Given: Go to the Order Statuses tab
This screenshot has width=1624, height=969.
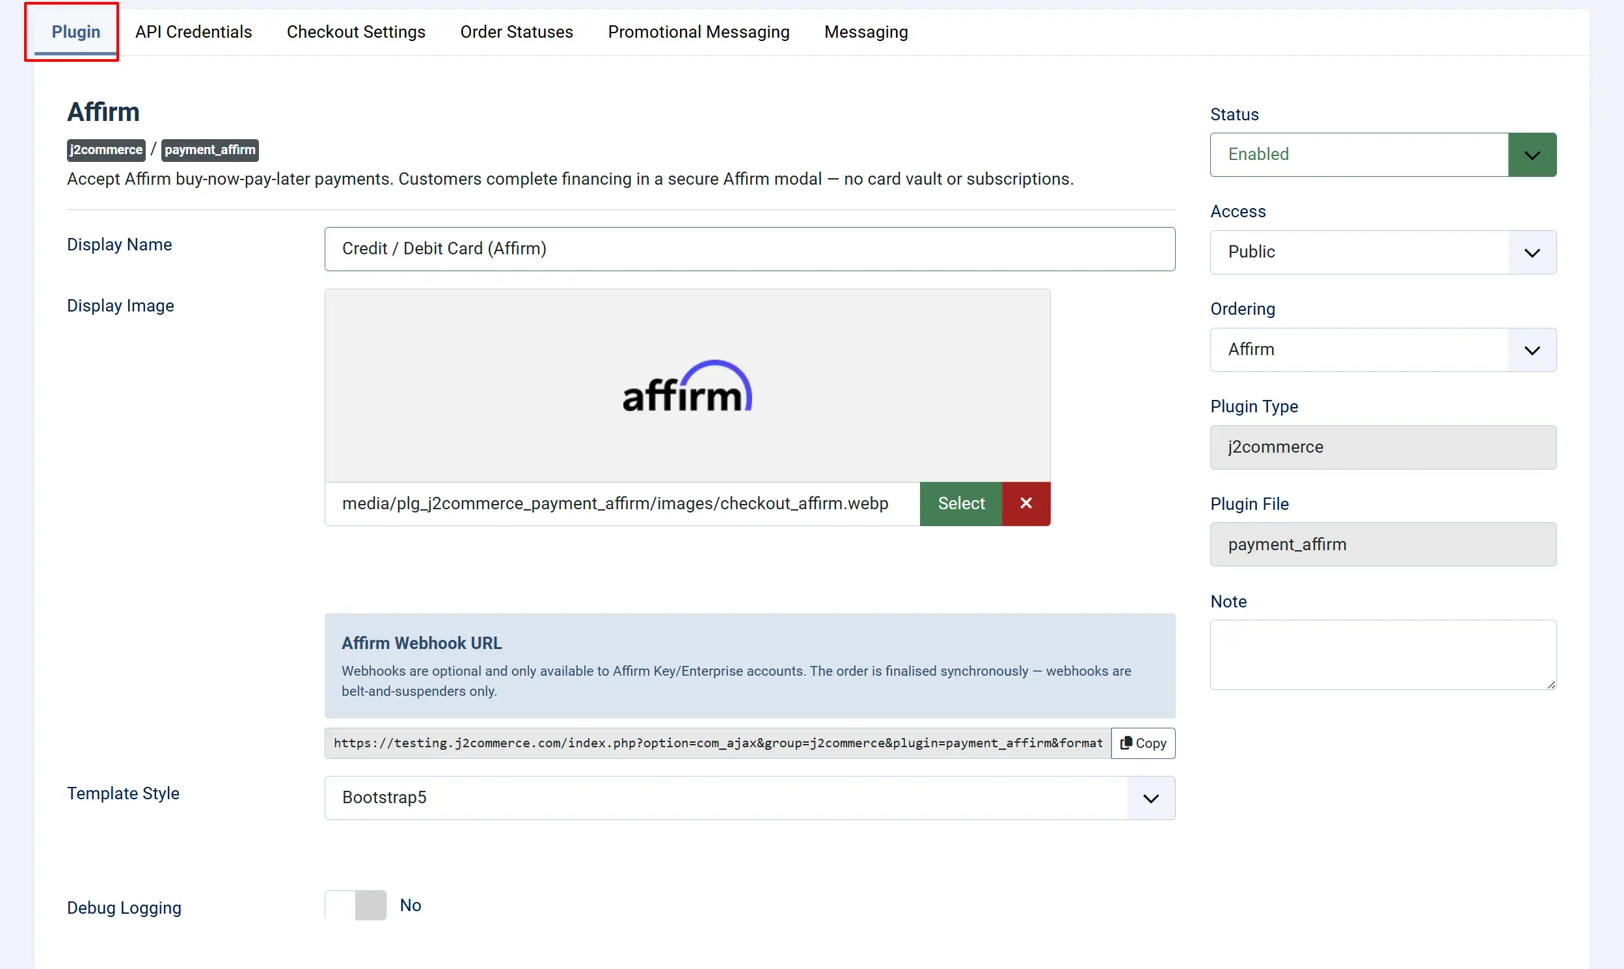Looking at the screenshot, I should pyautogui.click(x=516, y=31).
